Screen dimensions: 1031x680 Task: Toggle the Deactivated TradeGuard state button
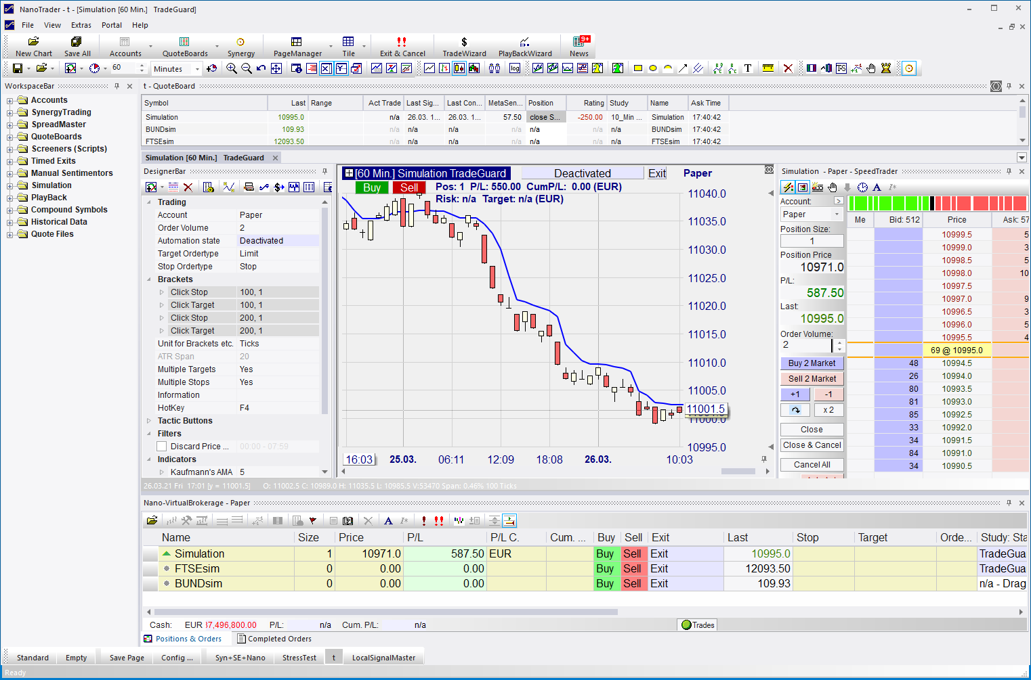coord(582,173)
